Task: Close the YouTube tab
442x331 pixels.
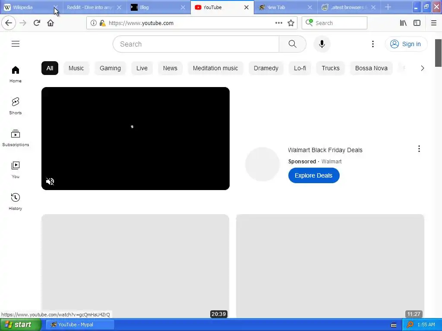Action: point(246,7)
